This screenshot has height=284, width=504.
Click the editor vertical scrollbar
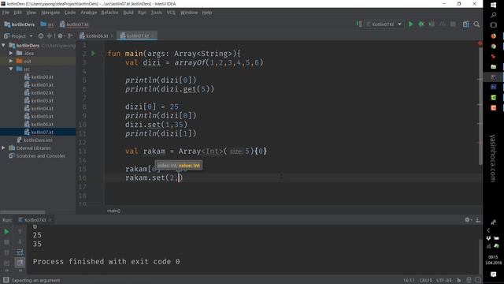coord(480,106)
